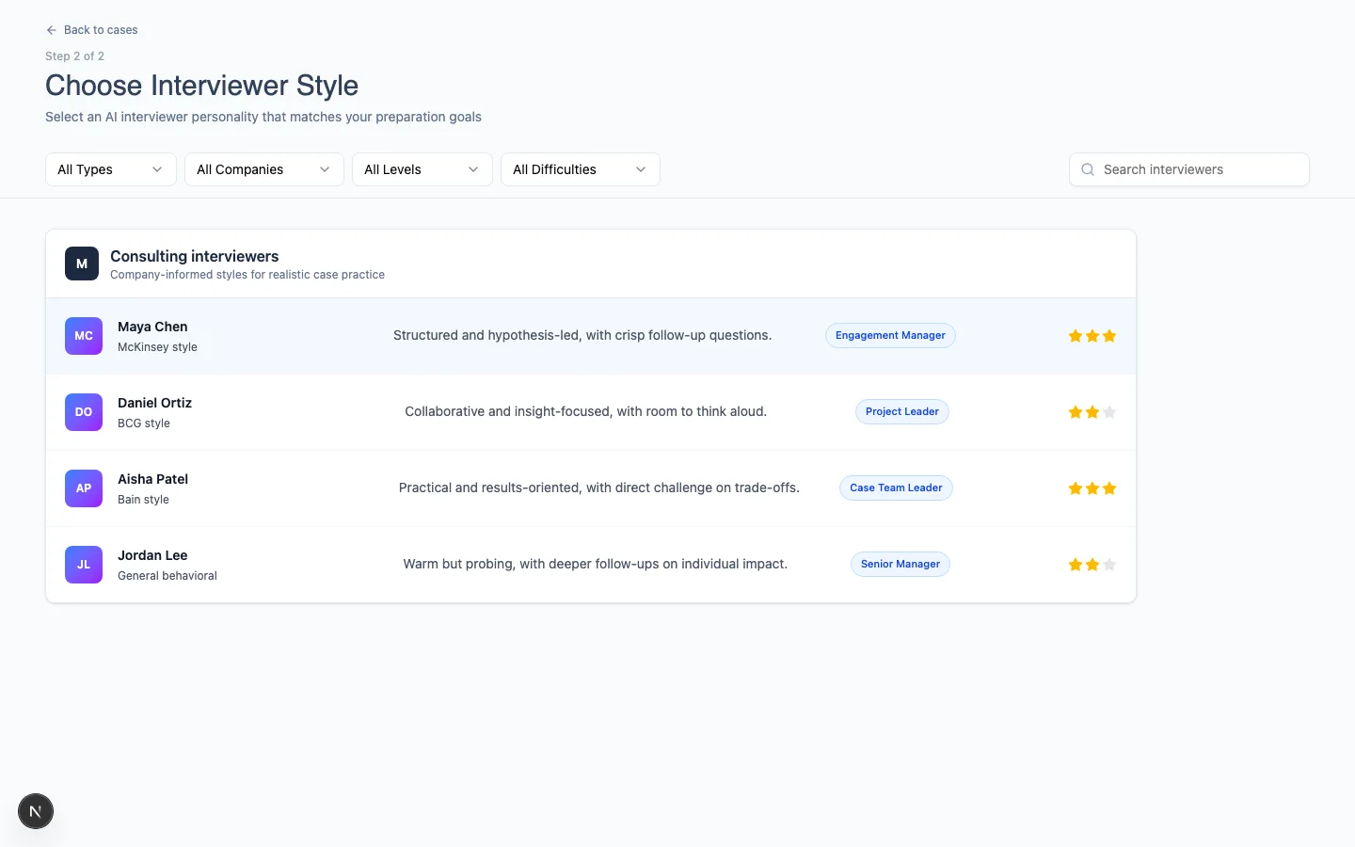Screen dimensions: 1355x847
Task: Click the Bain style label
Action: [143, 500]
